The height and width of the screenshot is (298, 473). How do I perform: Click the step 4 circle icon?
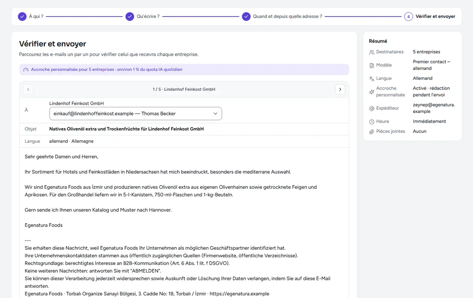click(x=408, y=17)
